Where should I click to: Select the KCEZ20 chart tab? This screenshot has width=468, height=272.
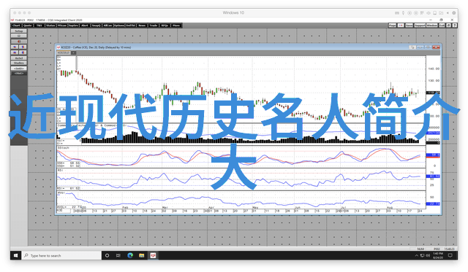coord(64,53)
